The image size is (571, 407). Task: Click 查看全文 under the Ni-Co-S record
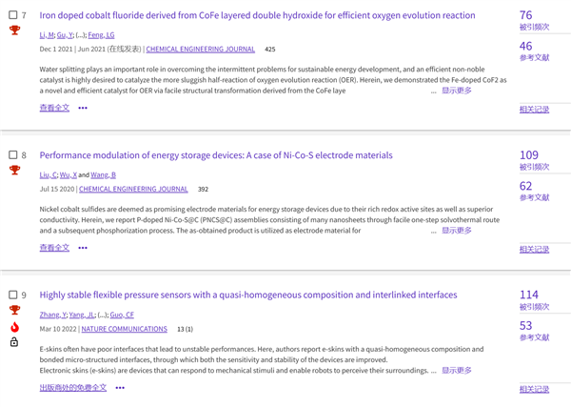54,248
